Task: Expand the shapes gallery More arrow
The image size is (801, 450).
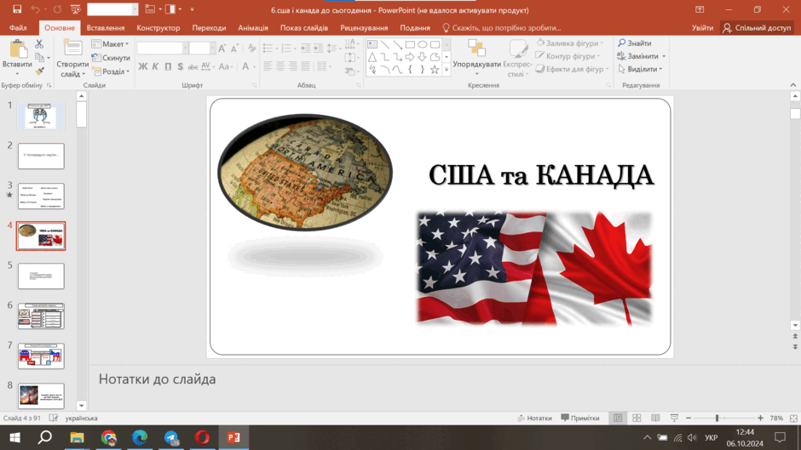Action: click(447, 70)
